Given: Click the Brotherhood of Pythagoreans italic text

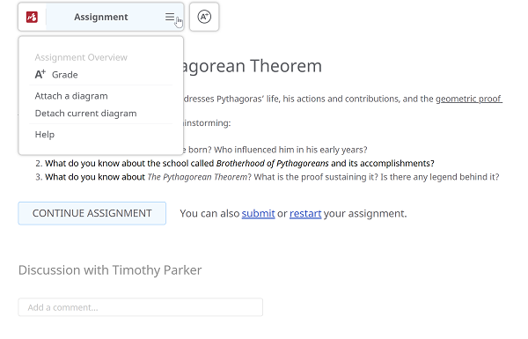Looking at the screenshot, I should (x=273, y=164).
